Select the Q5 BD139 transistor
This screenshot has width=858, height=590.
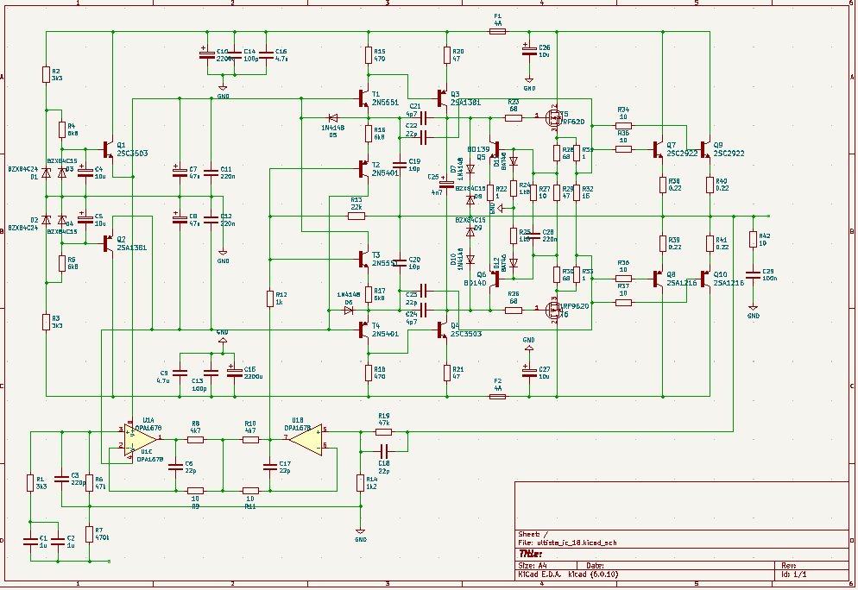click(x=495, y=148)
